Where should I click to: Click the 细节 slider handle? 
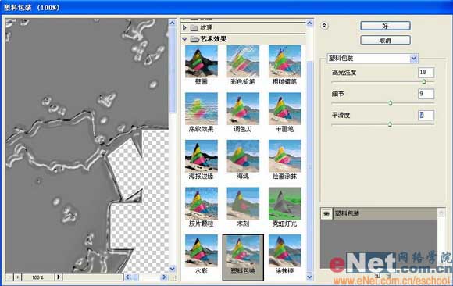(391, 103)
